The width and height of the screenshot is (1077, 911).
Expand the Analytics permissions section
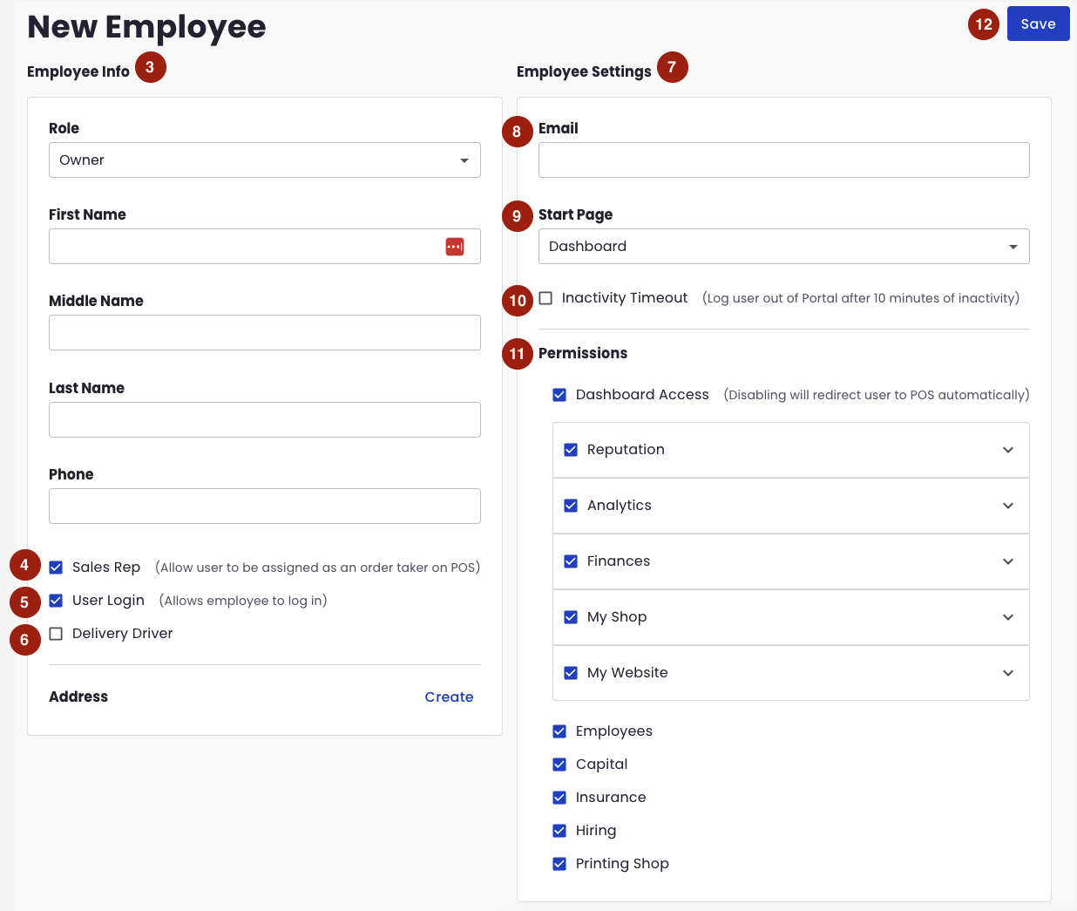pyautogui.click(x=1007, y=506)
